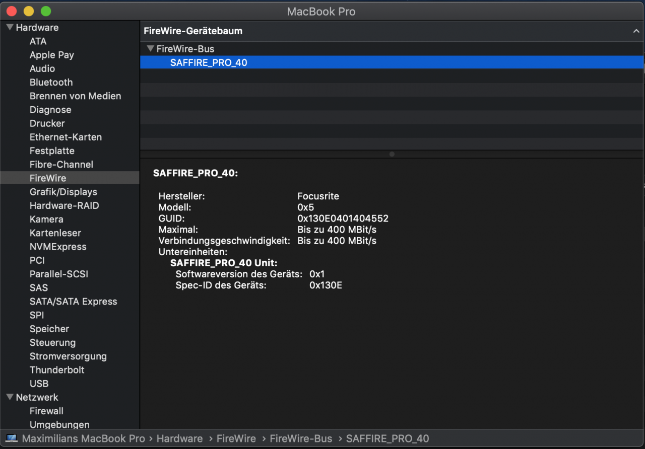645x449 pixels.
Task: Close the MacBook Pro window
Action: [x=12, y=11]
